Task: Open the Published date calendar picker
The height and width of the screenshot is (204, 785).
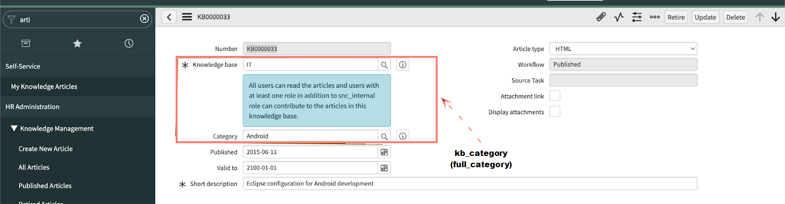Action: tap(384, 152)
